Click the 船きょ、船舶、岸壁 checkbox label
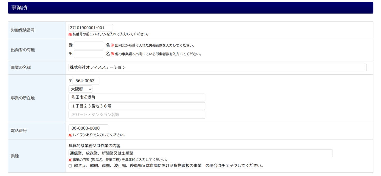The width and height of the screenshot is (381, 176). tap(168, 166)
